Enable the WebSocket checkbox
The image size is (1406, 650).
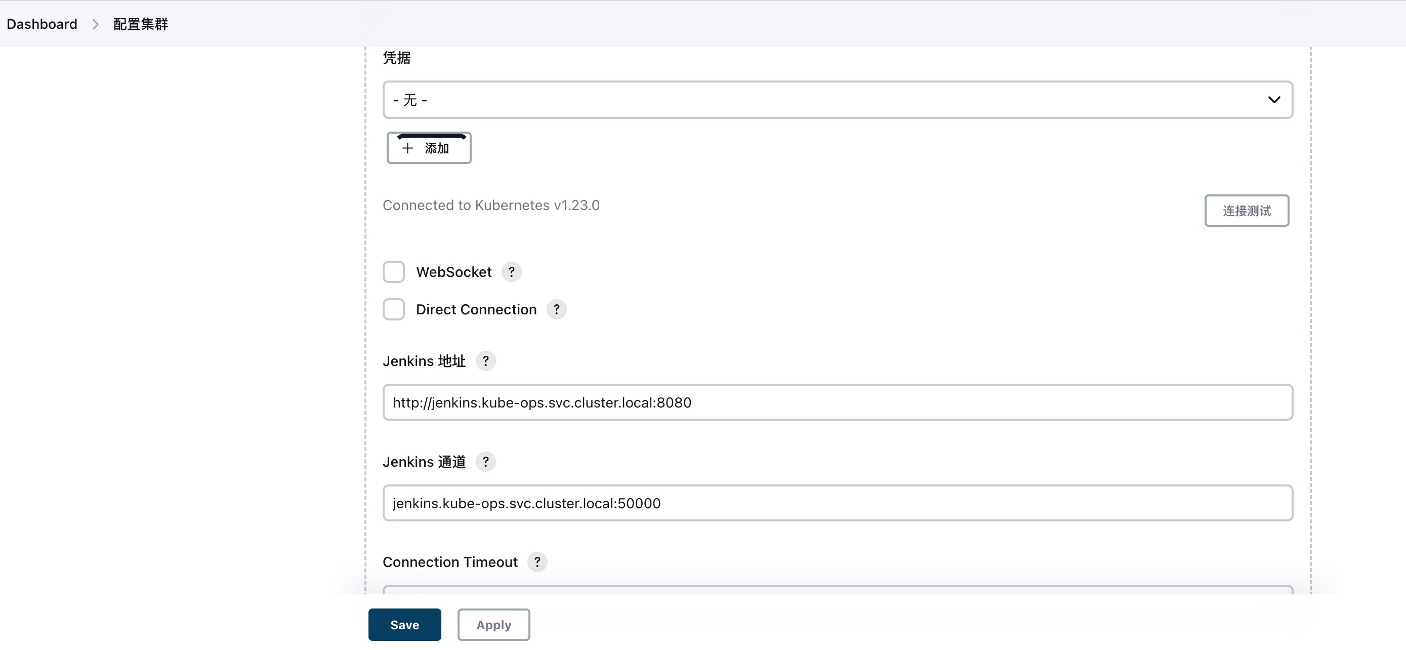(394, 272)
